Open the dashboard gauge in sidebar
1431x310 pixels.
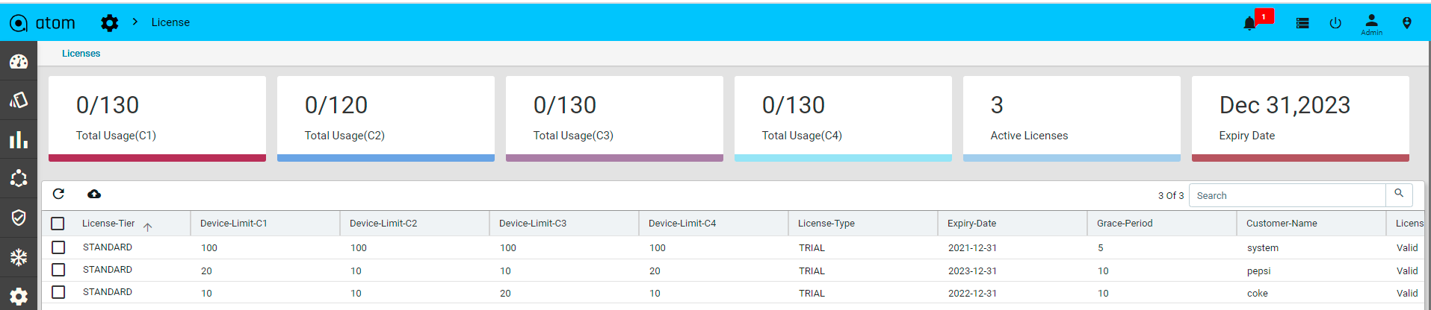click(19, 61)
